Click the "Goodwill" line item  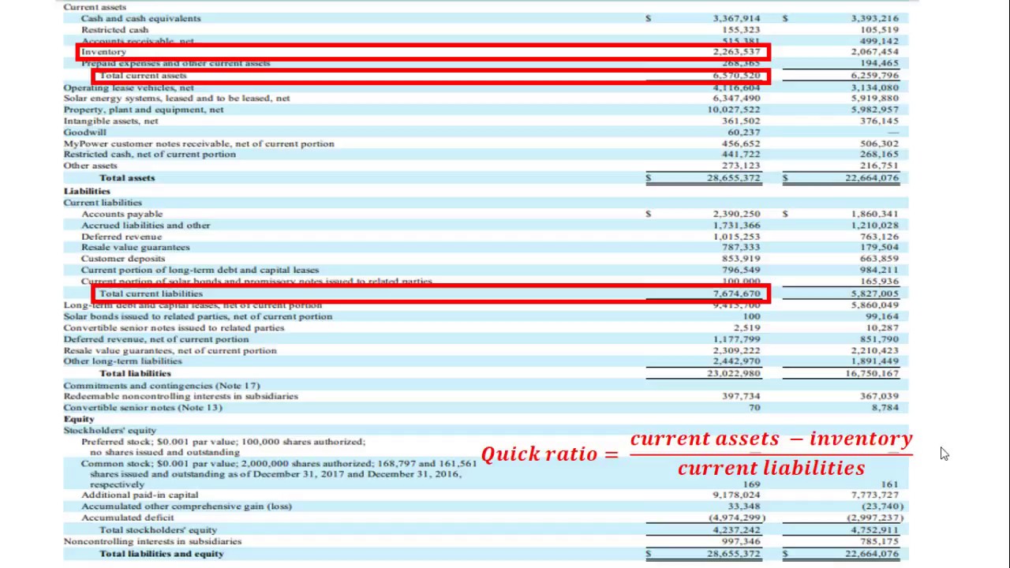[x=84, y=133]
